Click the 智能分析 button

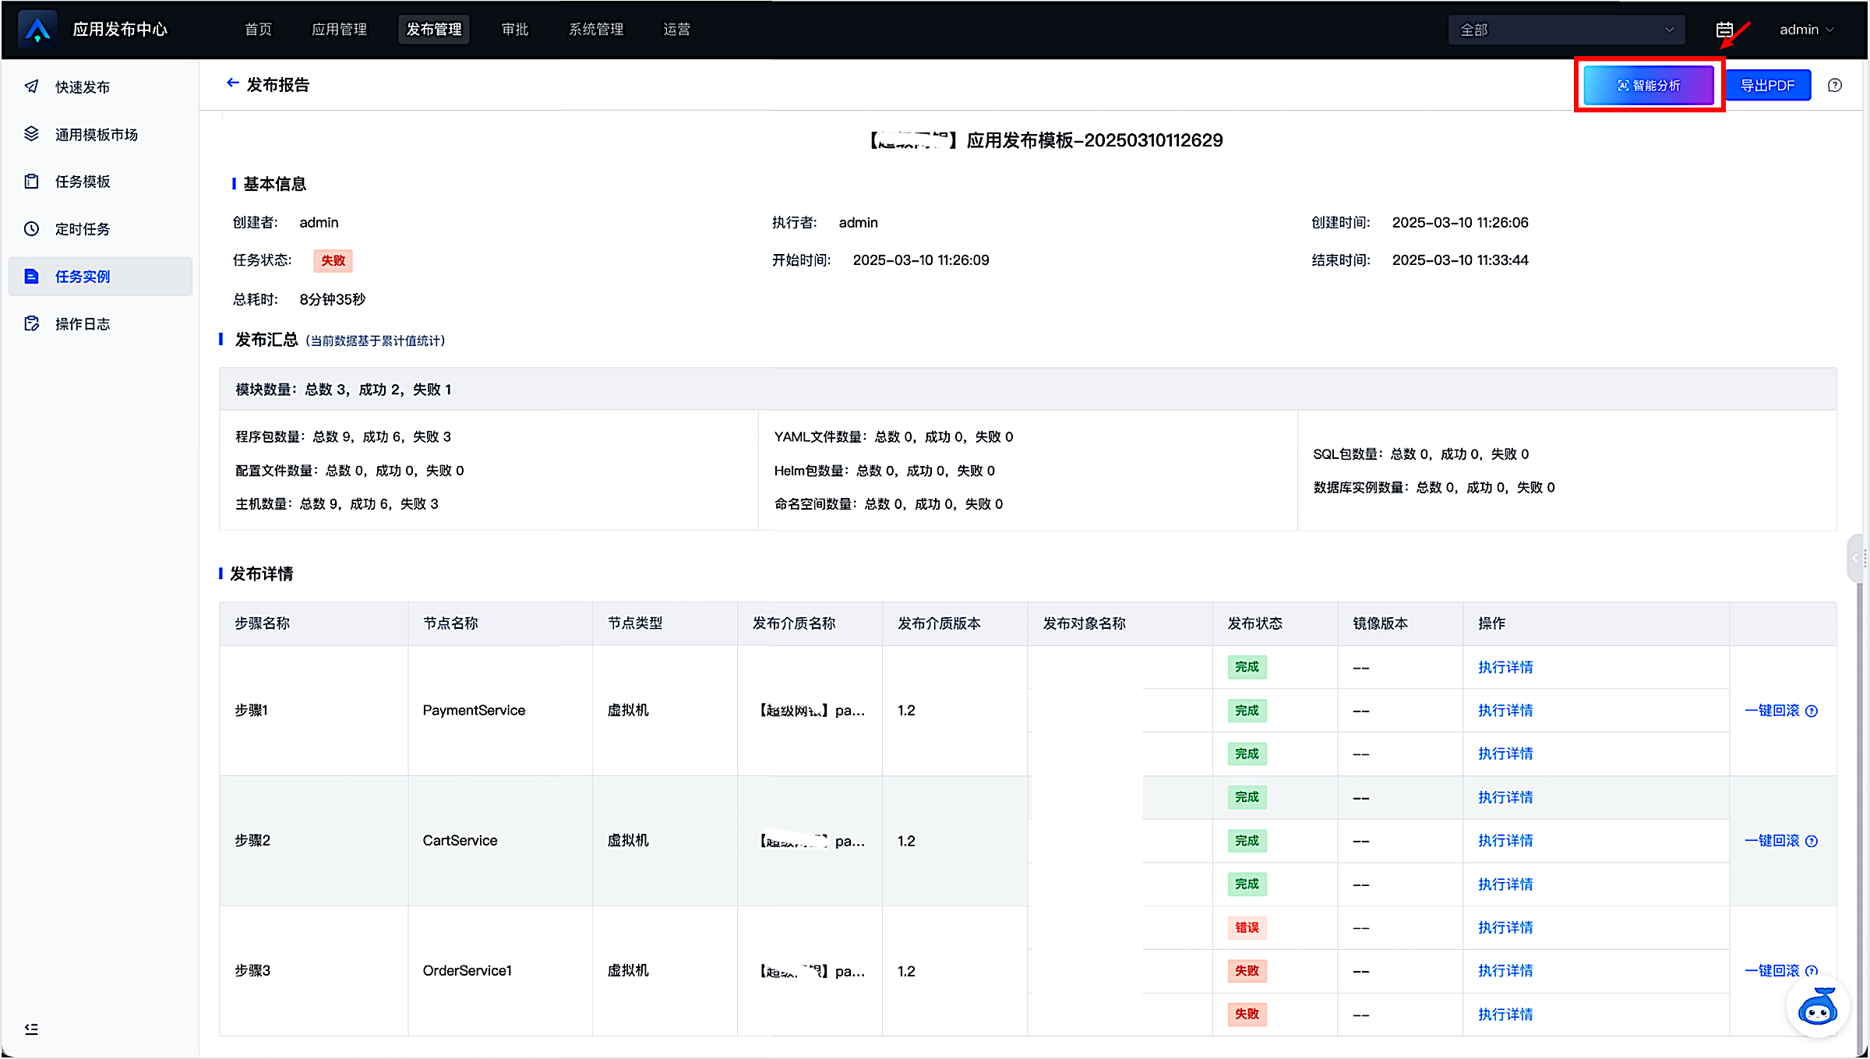pyautogui.click(x=1649, y=86)
